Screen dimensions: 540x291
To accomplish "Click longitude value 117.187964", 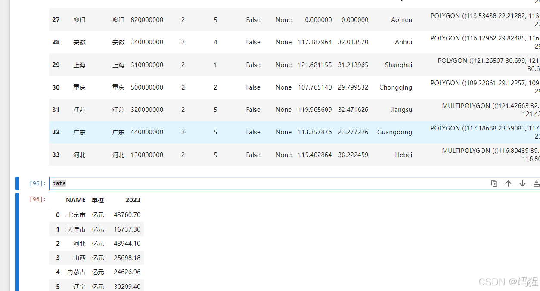I will coord(315,42).
